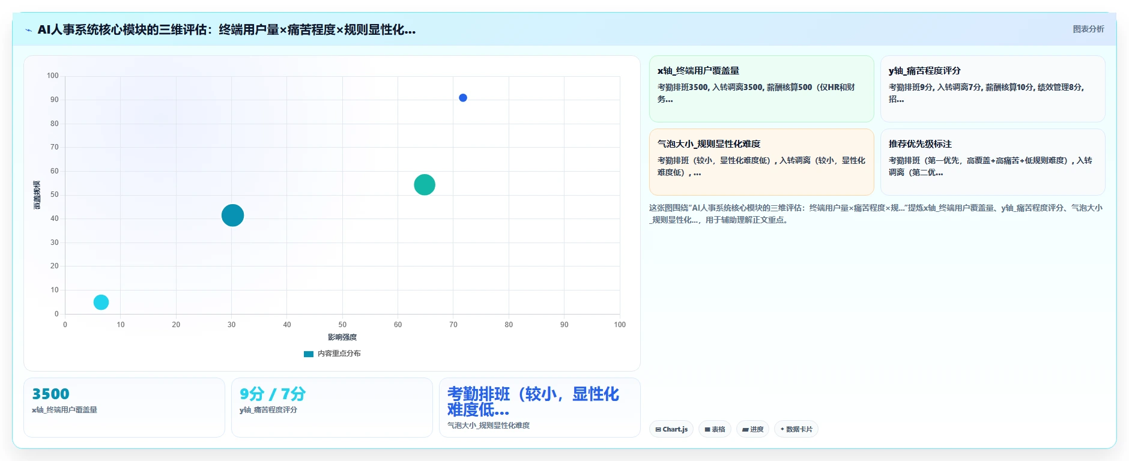Screen dimensions: 1129x461
Task: Click the 进度 tag
Action: coord(752,429)
